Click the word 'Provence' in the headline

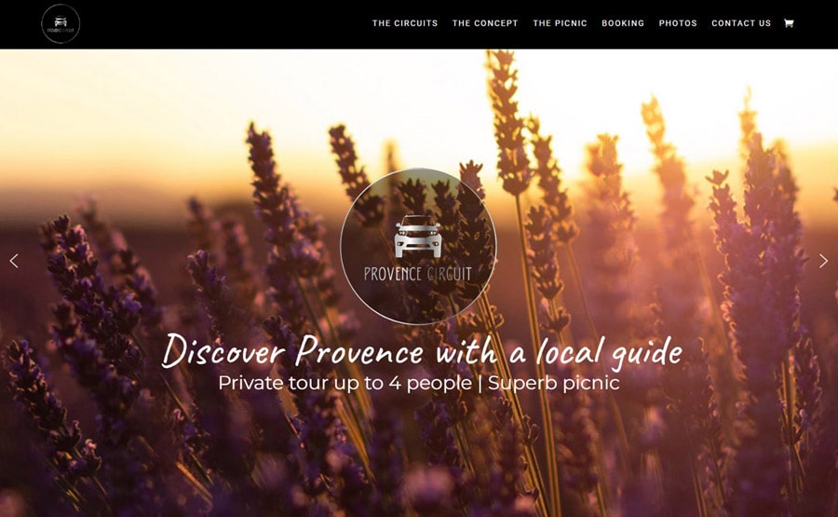(359, 351)
